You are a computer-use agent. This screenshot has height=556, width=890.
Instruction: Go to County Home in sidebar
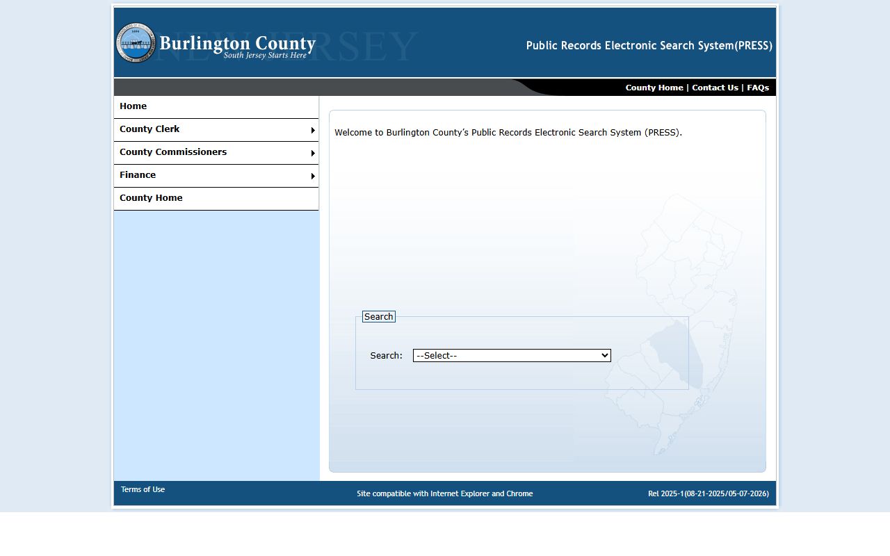(x=216, y=198)
